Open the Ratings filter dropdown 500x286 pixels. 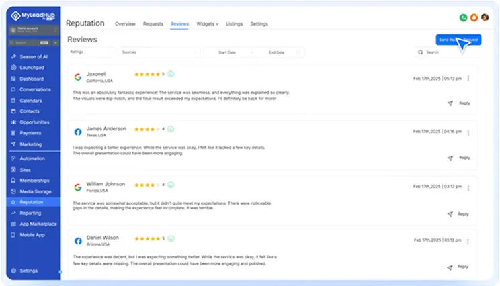pos(92,52)
